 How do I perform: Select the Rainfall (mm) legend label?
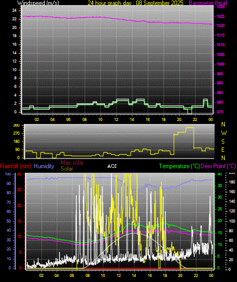point(15,166)
